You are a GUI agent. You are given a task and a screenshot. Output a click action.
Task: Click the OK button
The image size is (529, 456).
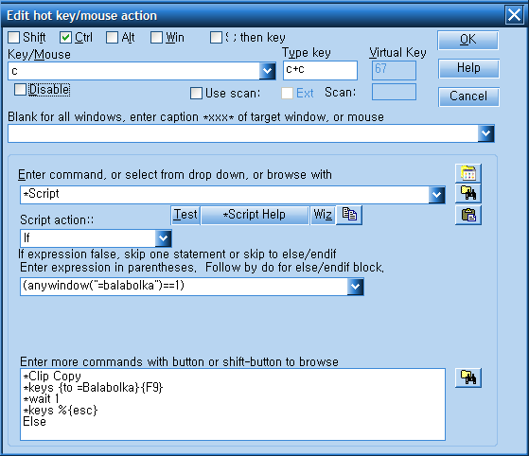tap(467, 40)
